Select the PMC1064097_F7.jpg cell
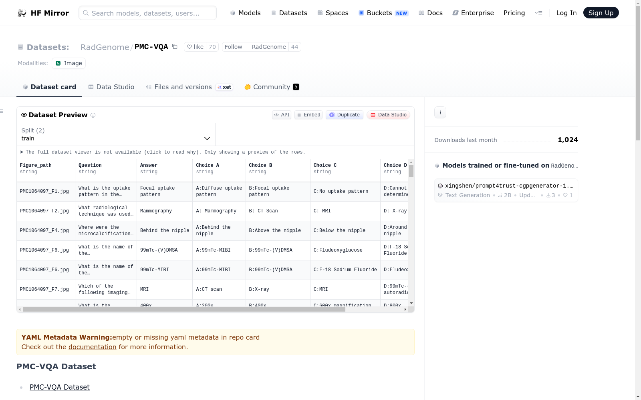This screenshot has width=641, height=400. point(46,290)
